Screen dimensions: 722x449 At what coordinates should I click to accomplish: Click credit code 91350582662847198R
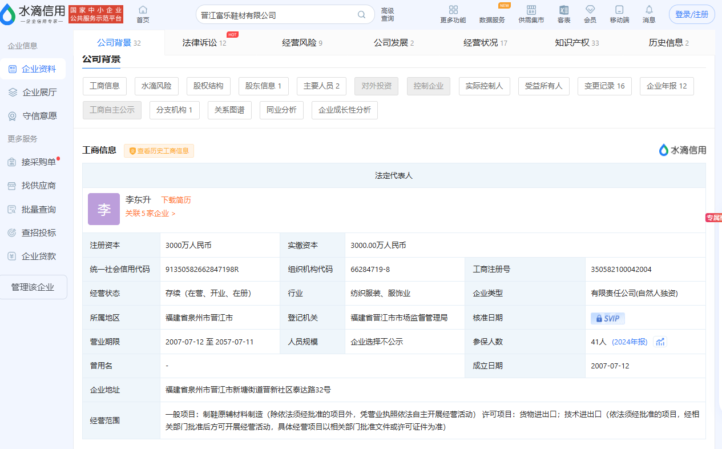tap(202, 269)
